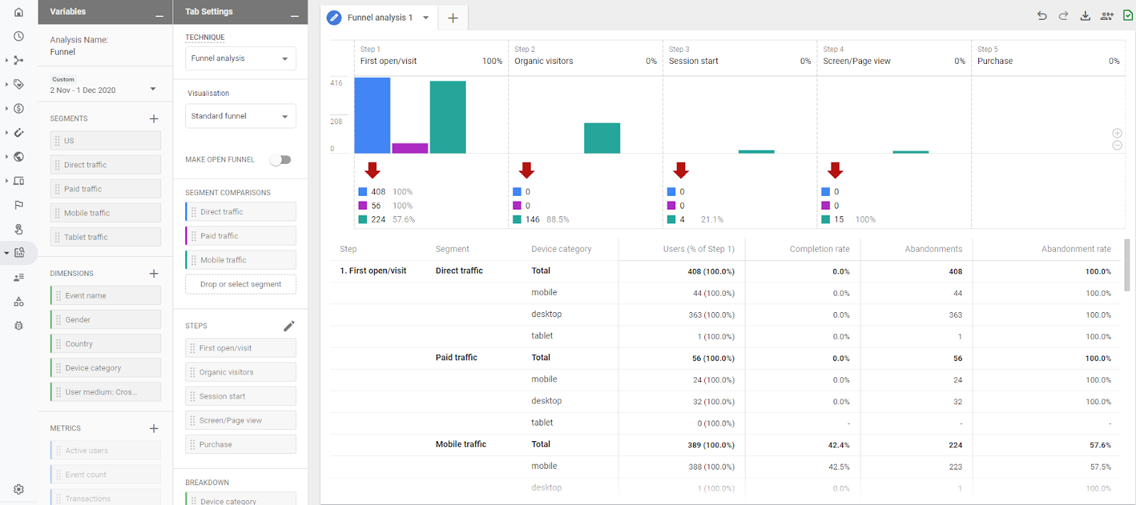Add a new segment with plus icon
The width and height of the screenshot is (1136, 505).
pyautogui.click(x=154, y=119)
